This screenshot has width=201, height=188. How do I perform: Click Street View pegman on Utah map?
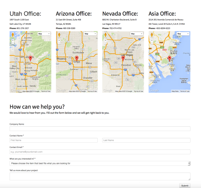tap(13, 35)
